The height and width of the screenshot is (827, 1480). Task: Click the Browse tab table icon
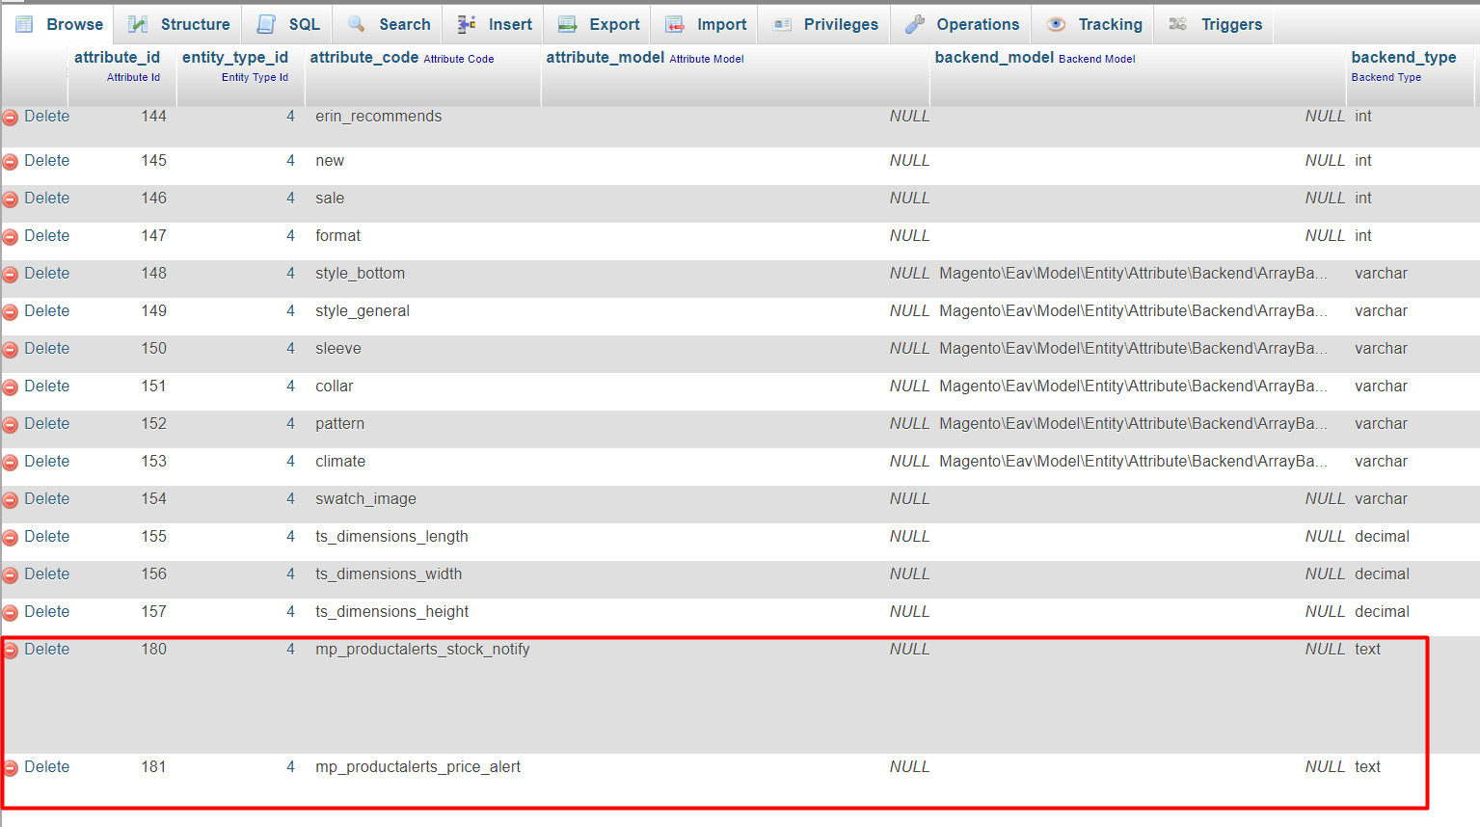coord(25,24)
